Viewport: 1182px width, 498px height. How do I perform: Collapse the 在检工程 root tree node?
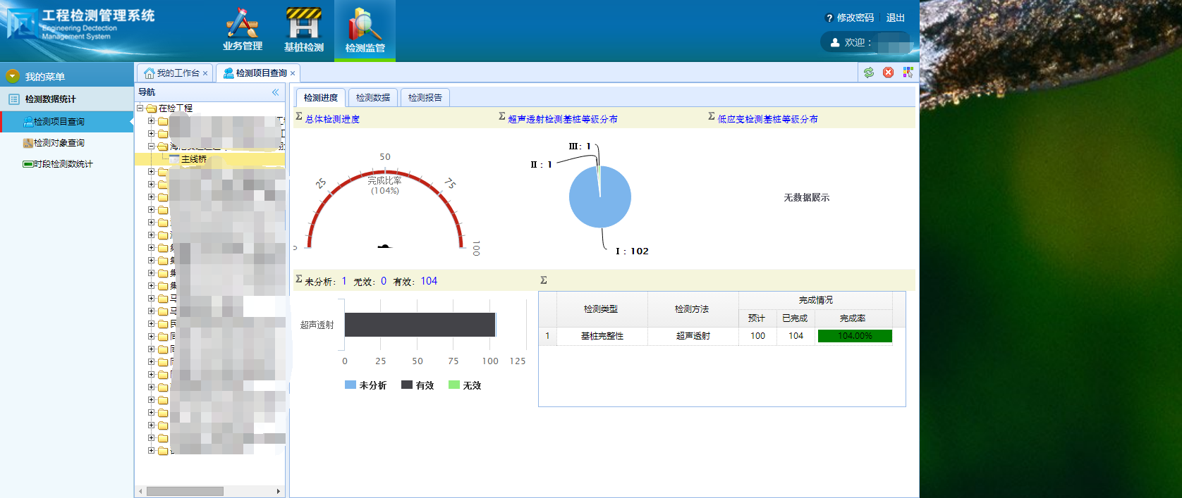coord(140,108)
